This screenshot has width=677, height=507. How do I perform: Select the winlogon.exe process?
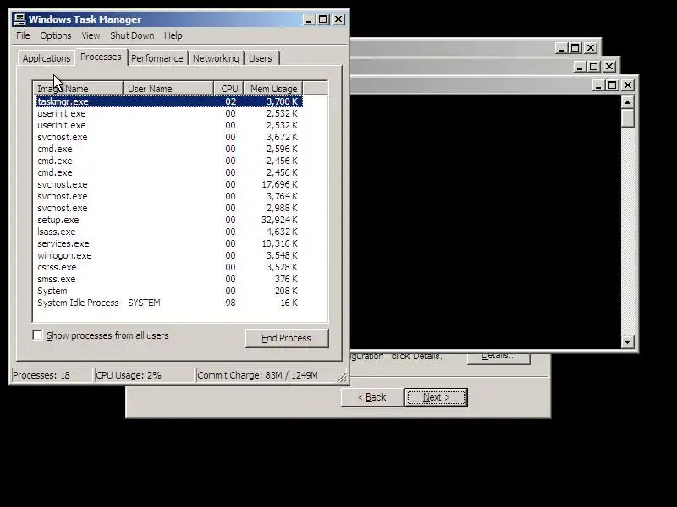(x=168, y=255)
